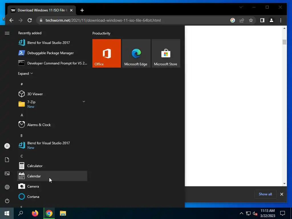Expand the Recently added list
The image size is (292, 219).
click(x=25, y=73)
